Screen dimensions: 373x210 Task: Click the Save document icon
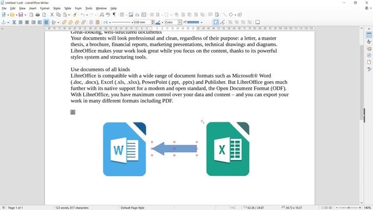[21, 15]
